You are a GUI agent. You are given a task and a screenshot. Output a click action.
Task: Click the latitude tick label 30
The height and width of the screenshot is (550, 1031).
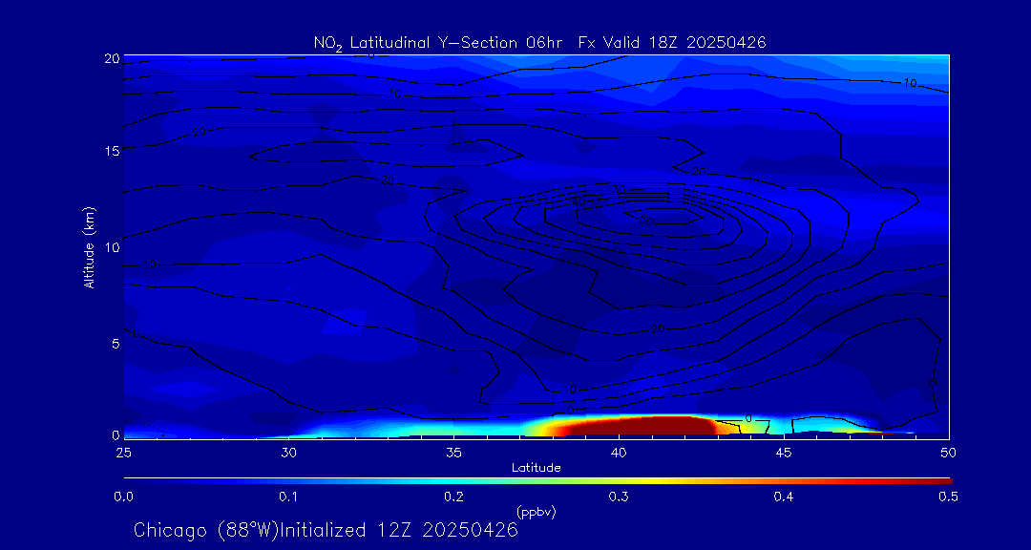point(288,452)
